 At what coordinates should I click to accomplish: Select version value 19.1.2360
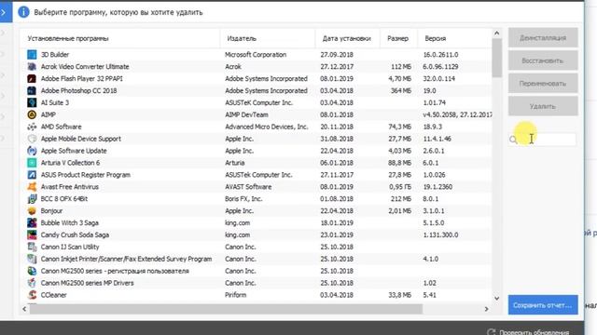437,187
